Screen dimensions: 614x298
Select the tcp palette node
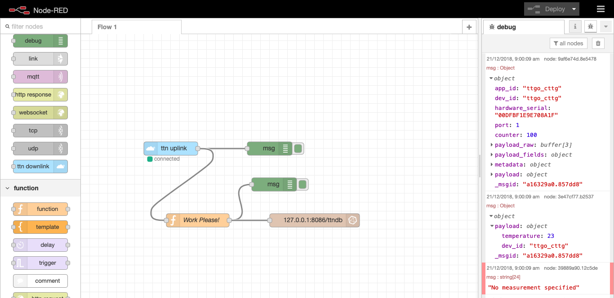pos(40,131)
